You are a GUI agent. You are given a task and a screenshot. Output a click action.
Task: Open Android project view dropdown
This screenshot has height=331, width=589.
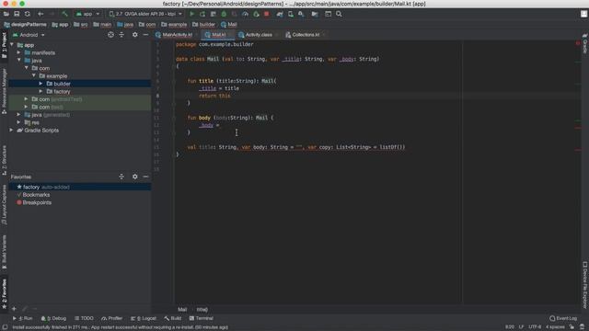(x=29, y=35)
